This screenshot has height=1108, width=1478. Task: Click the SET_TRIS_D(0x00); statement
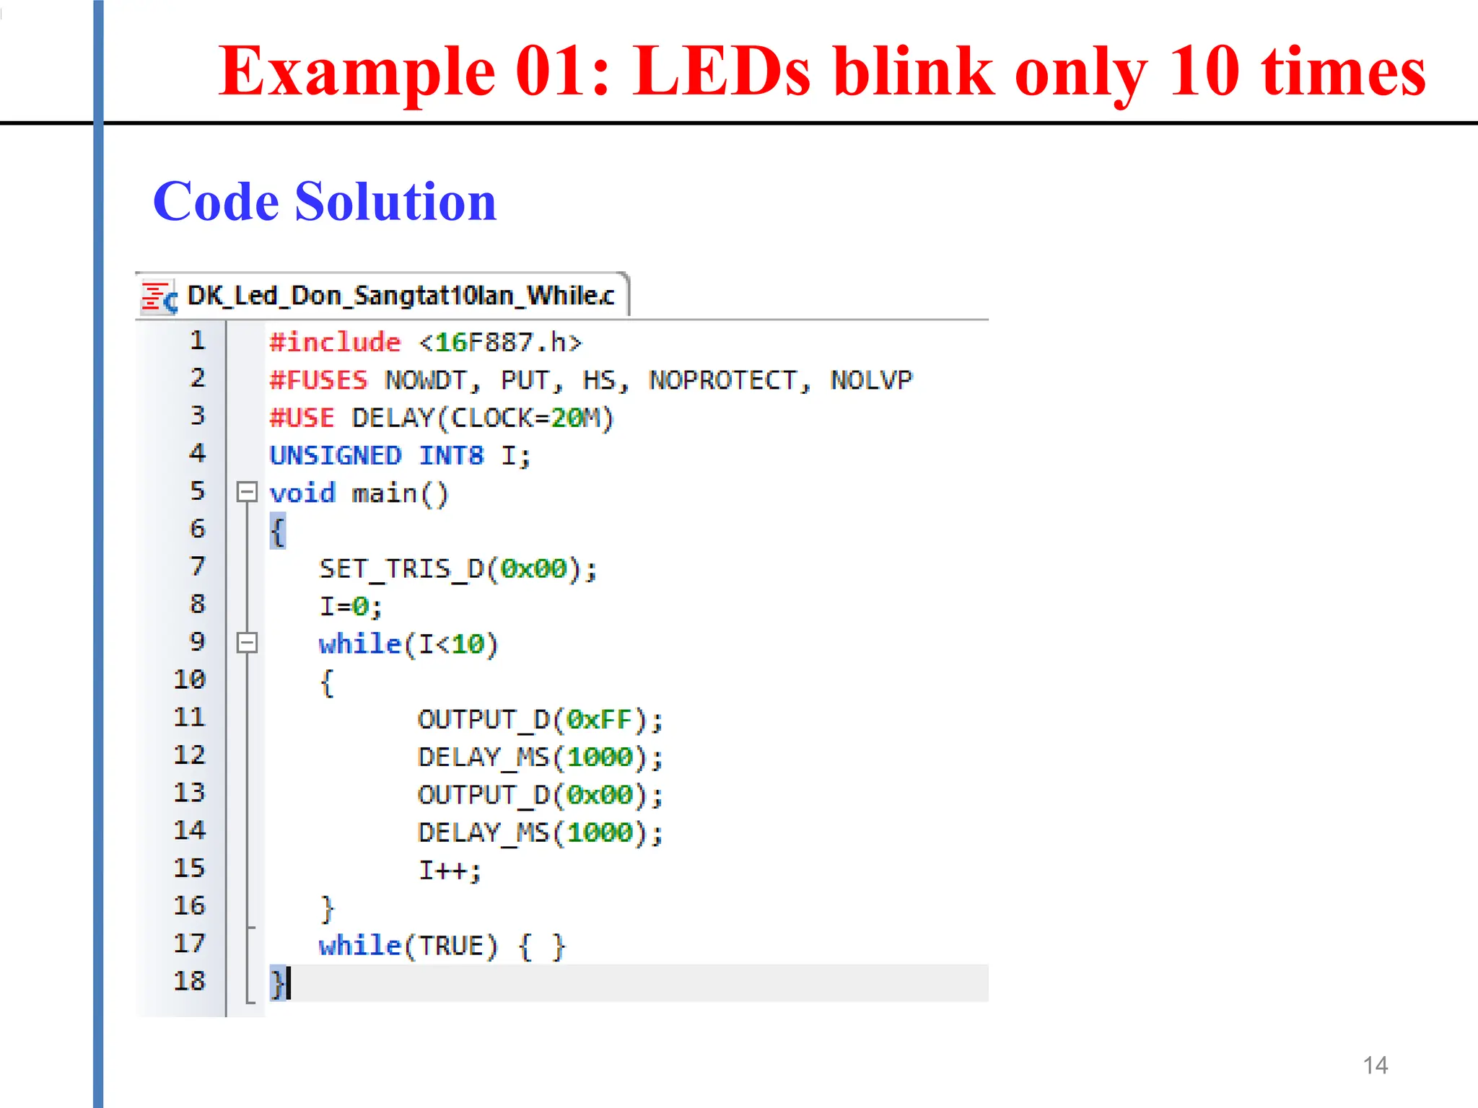pos(458,569)
